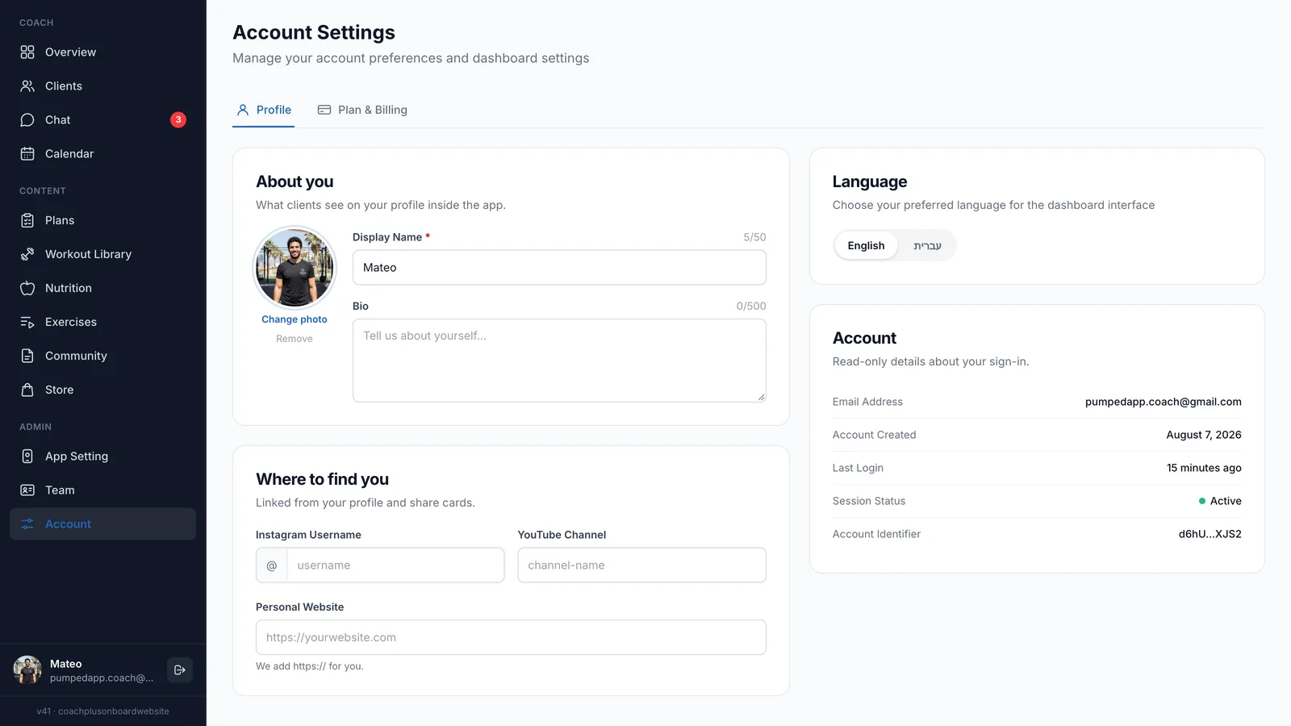Image resolution: width=1291 pixels, height=726 pixels.
Task: Go to Overview in the sidebar
Action: click(x=103, y=52)
